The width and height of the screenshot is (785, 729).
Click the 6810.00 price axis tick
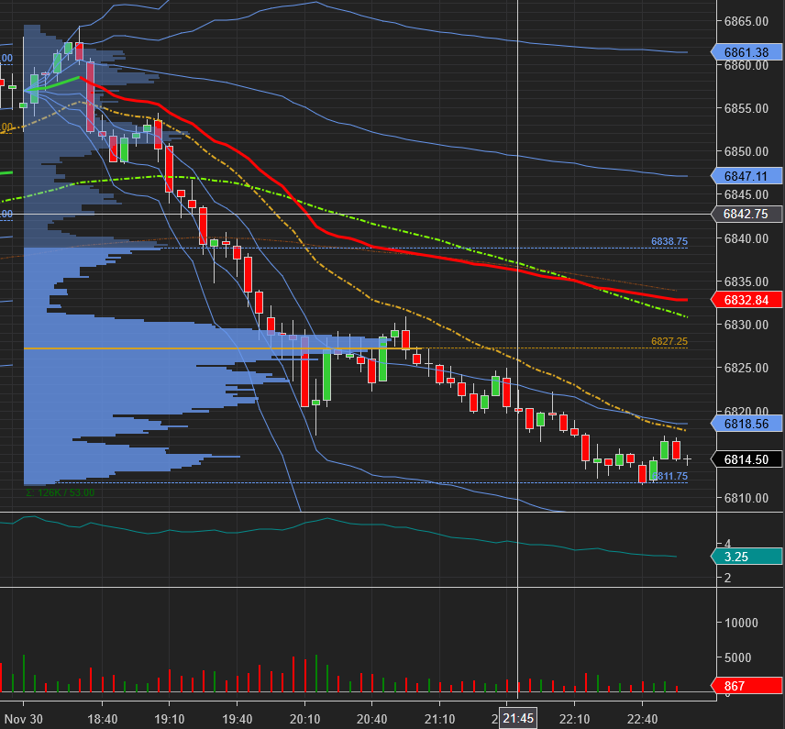[745, 498]
